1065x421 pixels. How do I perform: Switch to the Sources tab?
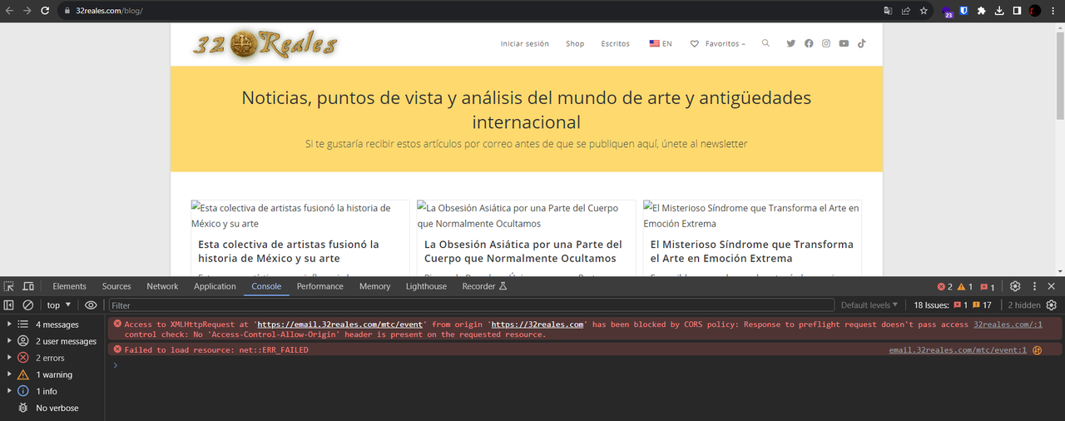tap(116, 286)
